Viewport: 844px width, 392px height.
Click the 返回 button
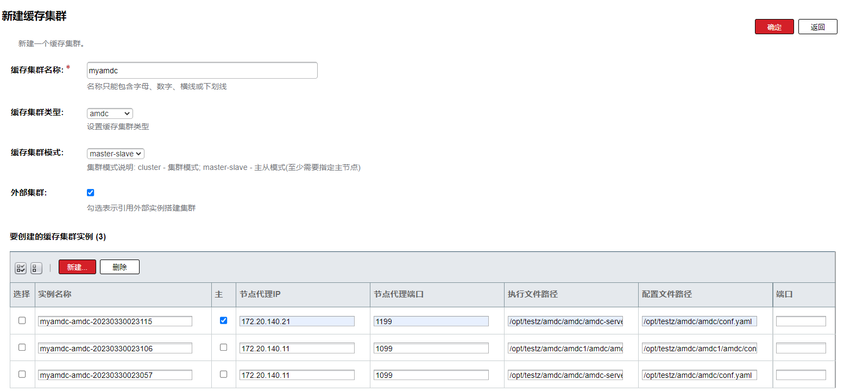(x=817, y=27)
